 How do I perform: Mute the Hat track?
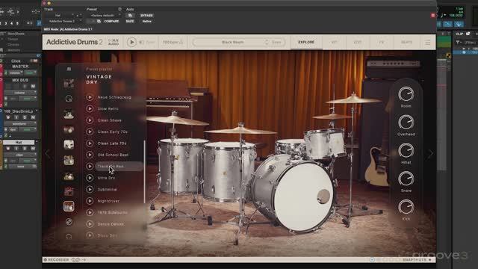(x=33, y=149)
